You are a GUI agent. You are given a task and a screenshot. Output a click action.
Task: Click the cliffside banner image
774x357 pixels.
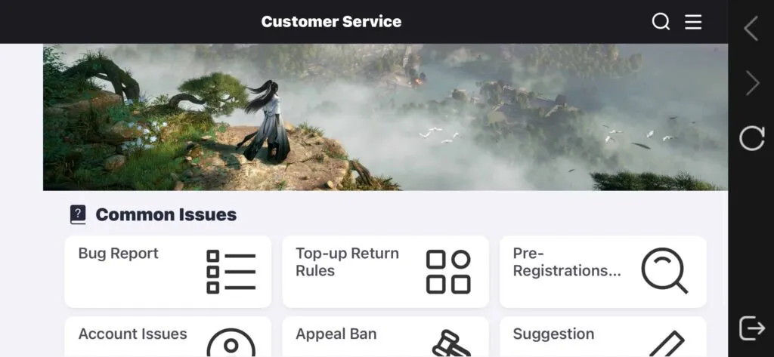(x=385, y=117)
